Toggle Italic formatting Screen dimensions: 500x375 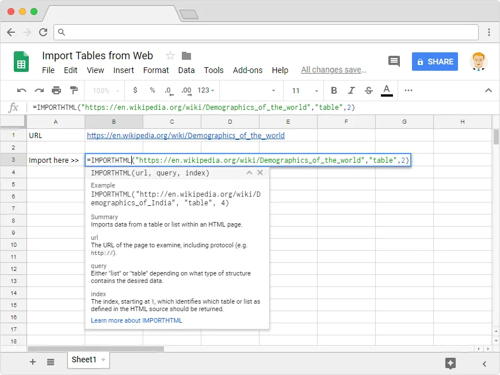352,90
